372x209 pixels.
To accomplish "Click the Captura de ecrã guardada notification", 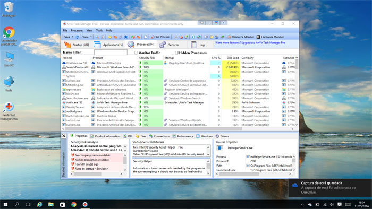I will click(330, 188).
